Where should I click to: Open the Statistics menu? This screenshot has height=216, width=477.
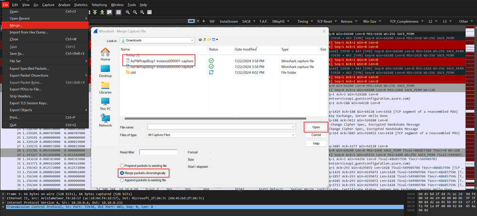pos(81,5)
